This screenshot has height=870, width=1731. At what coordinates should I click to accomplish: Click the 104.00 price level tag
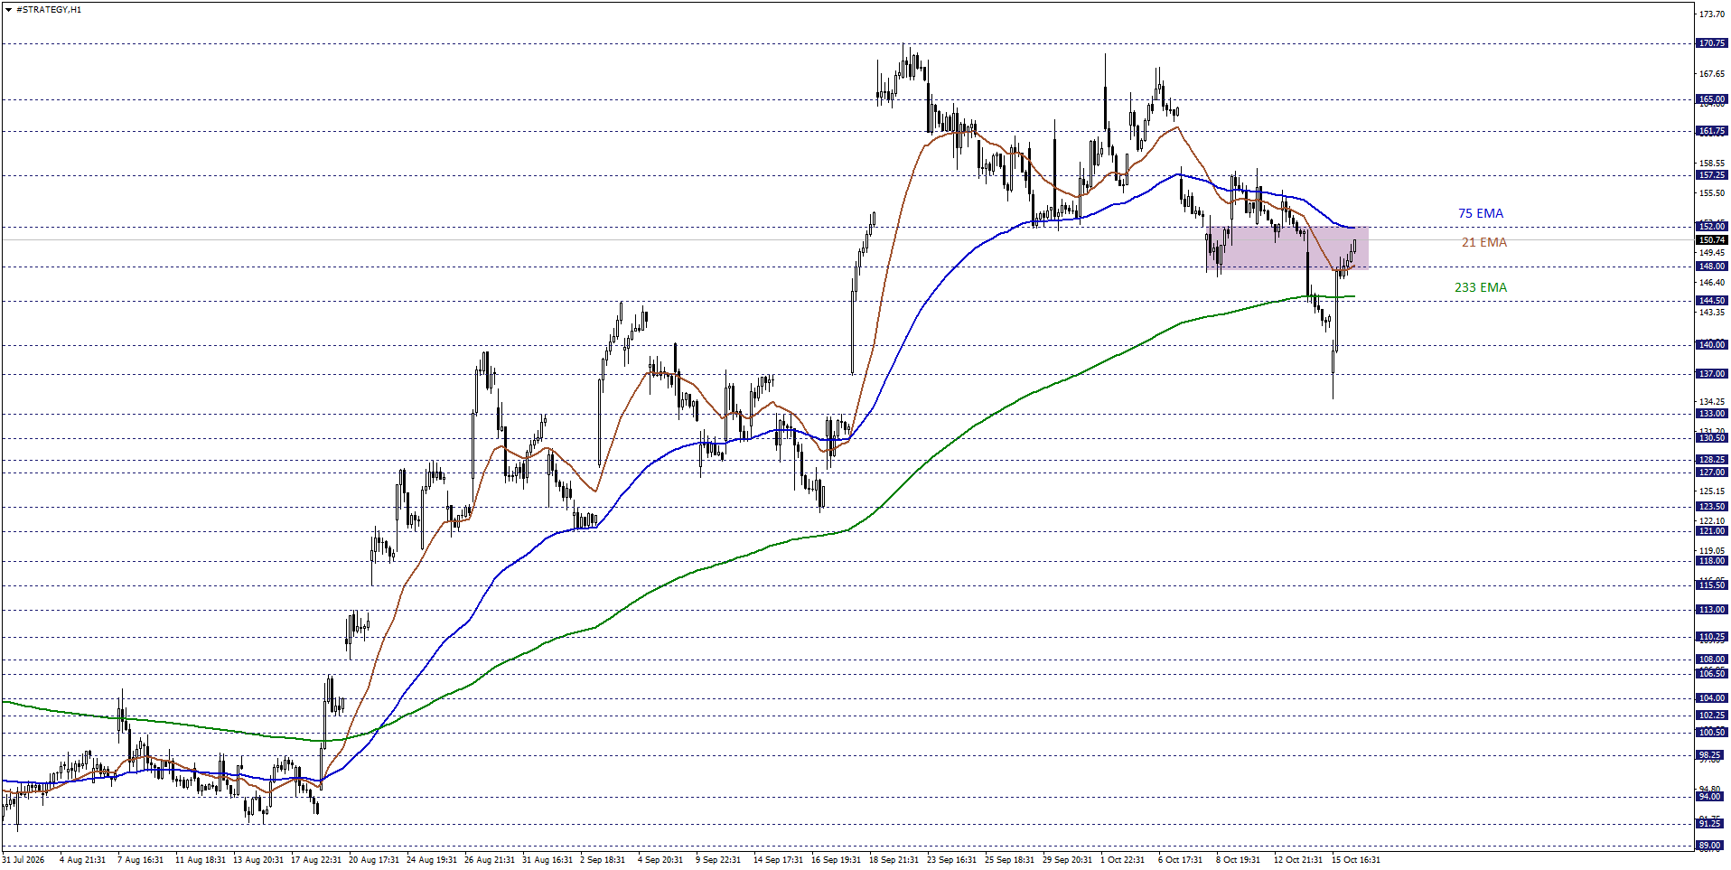(1712, 698)
